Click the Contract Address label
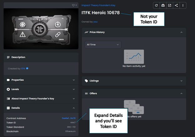Viewport: 195px width, 137px height. point(16,118)
